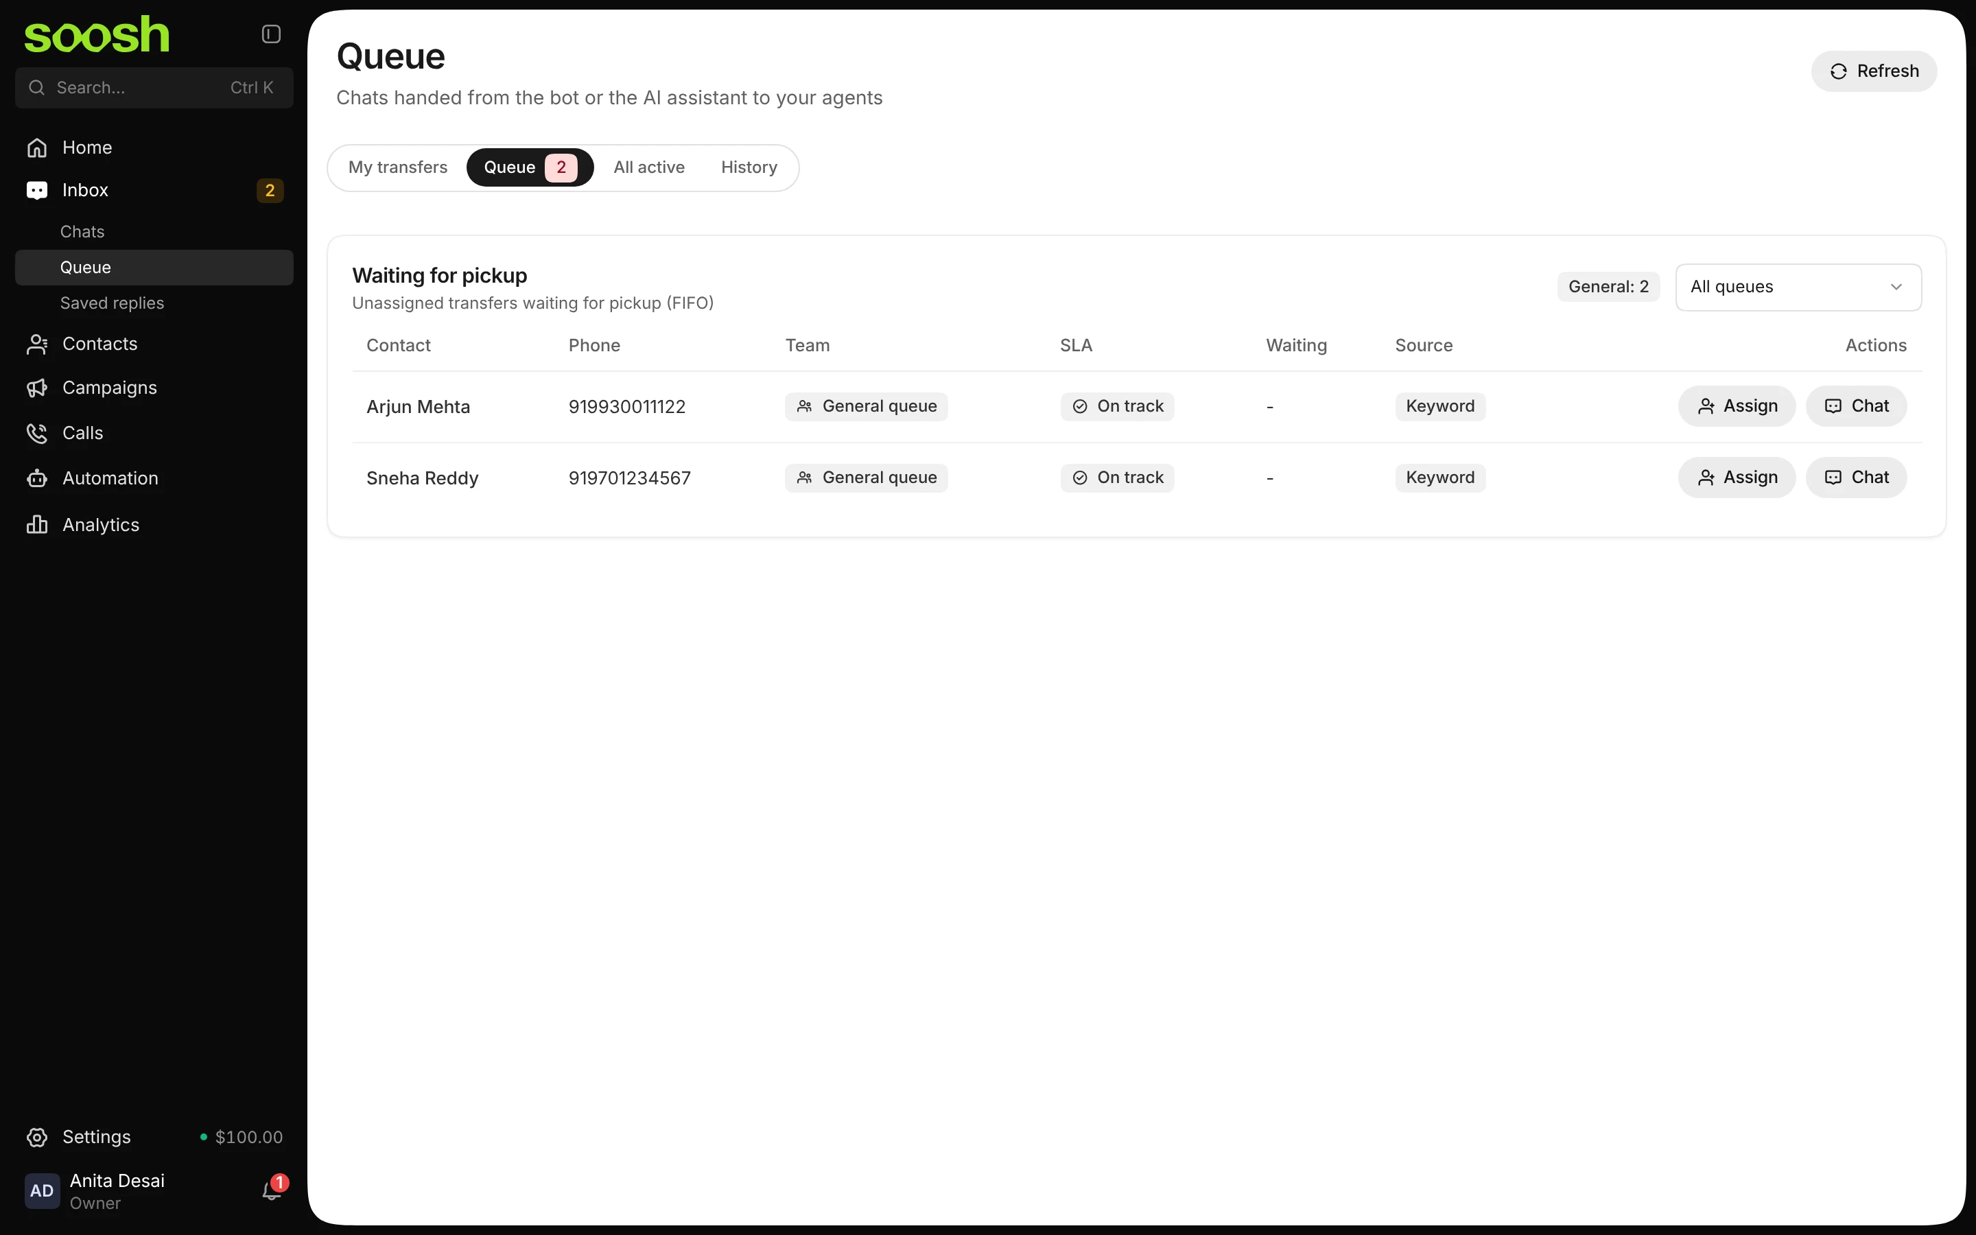Click the on-track check icon for Sneha Reddy

1079,478
